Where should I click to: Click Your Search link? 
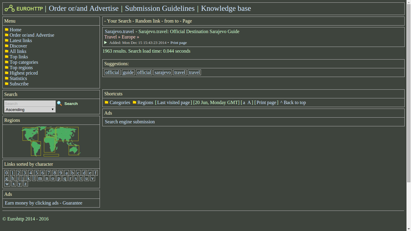[119, 21]
